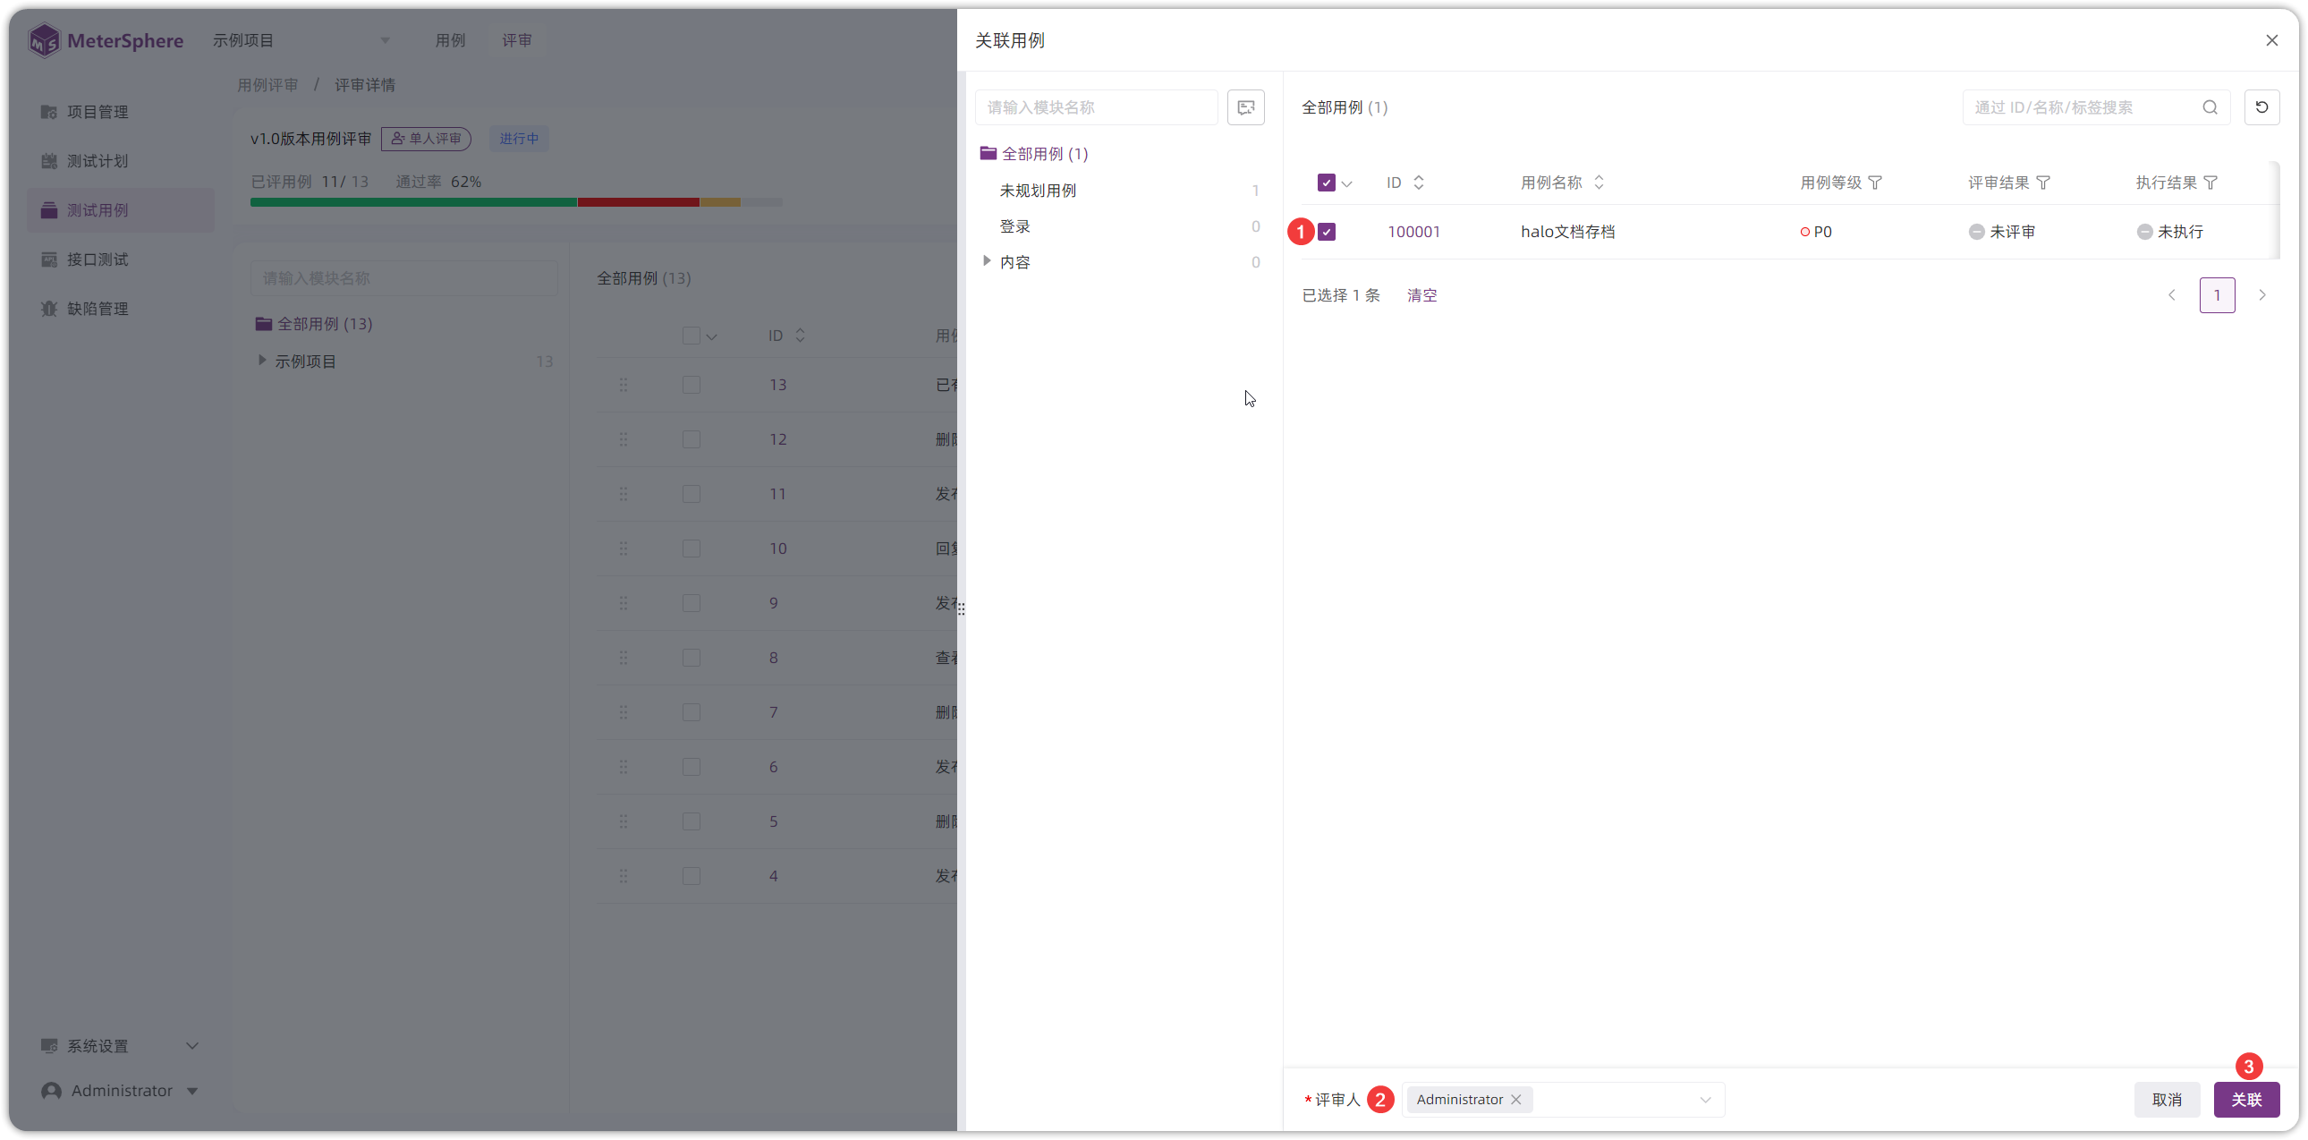Click the 取消 button
The image size is (2308, 1140).
pos(2167,1100)
